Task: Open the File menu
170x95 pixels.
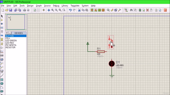Action: pyautogui.click(x=2, y=6)
